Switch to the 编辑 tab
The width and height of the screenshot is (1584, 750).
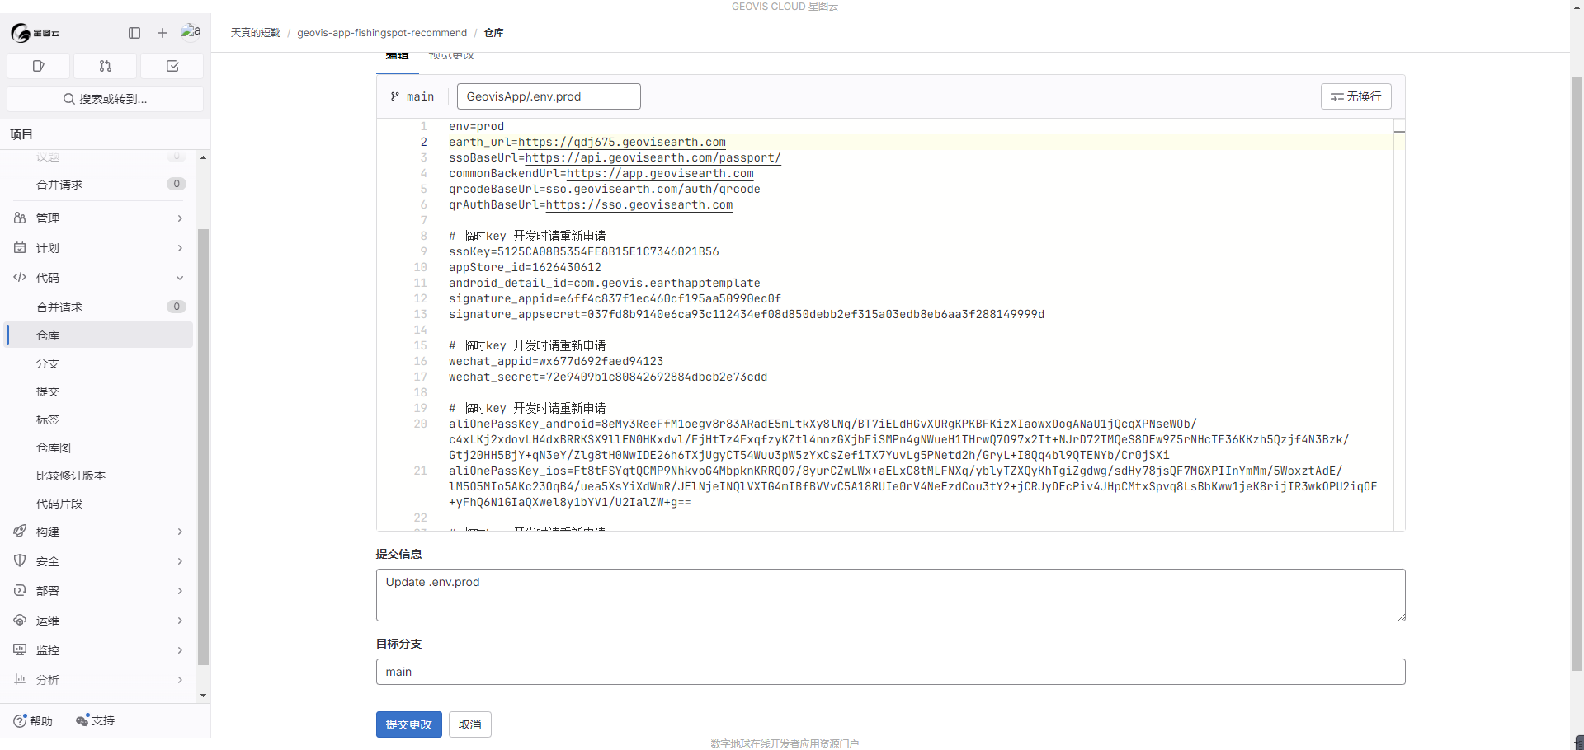click(398, 57)
